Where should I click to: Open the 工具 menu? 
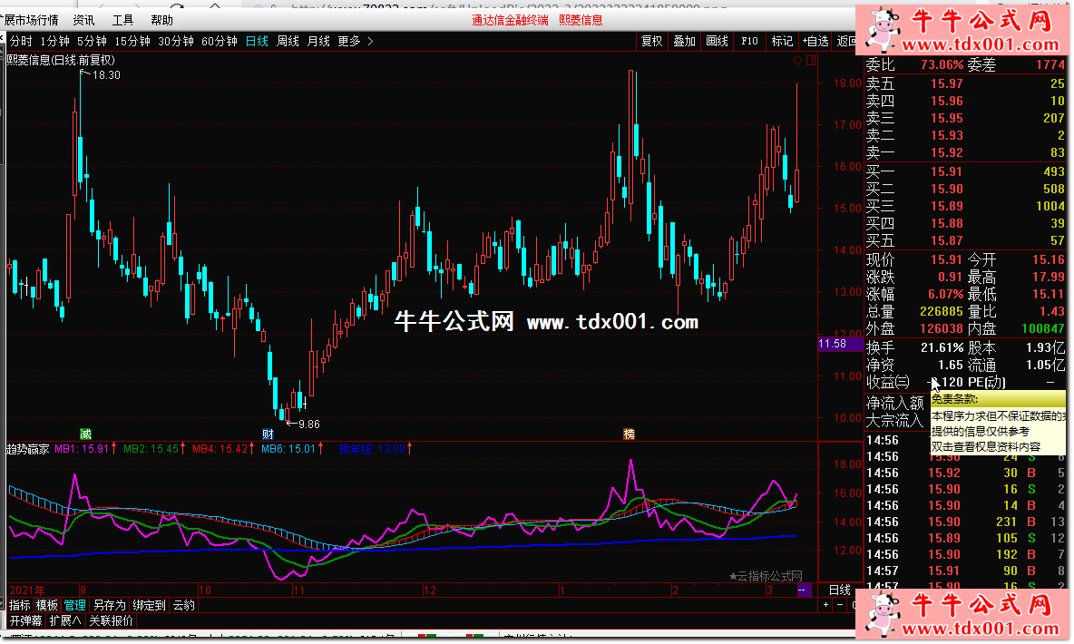122,20
